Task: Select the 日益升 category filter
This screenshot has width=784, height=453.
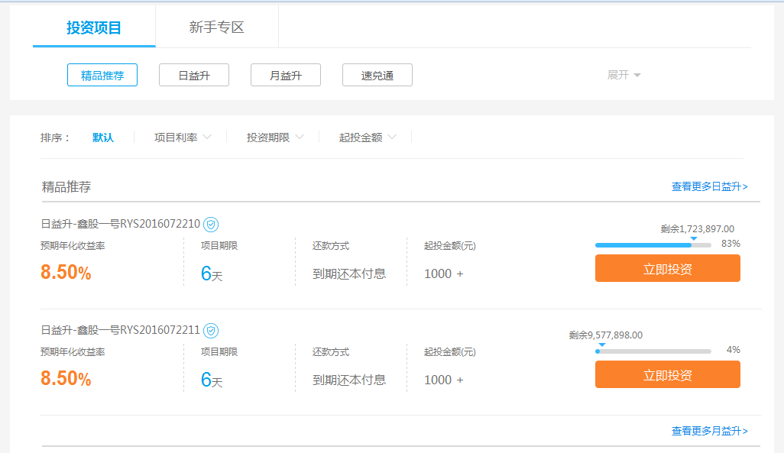Action: point(194,75)
